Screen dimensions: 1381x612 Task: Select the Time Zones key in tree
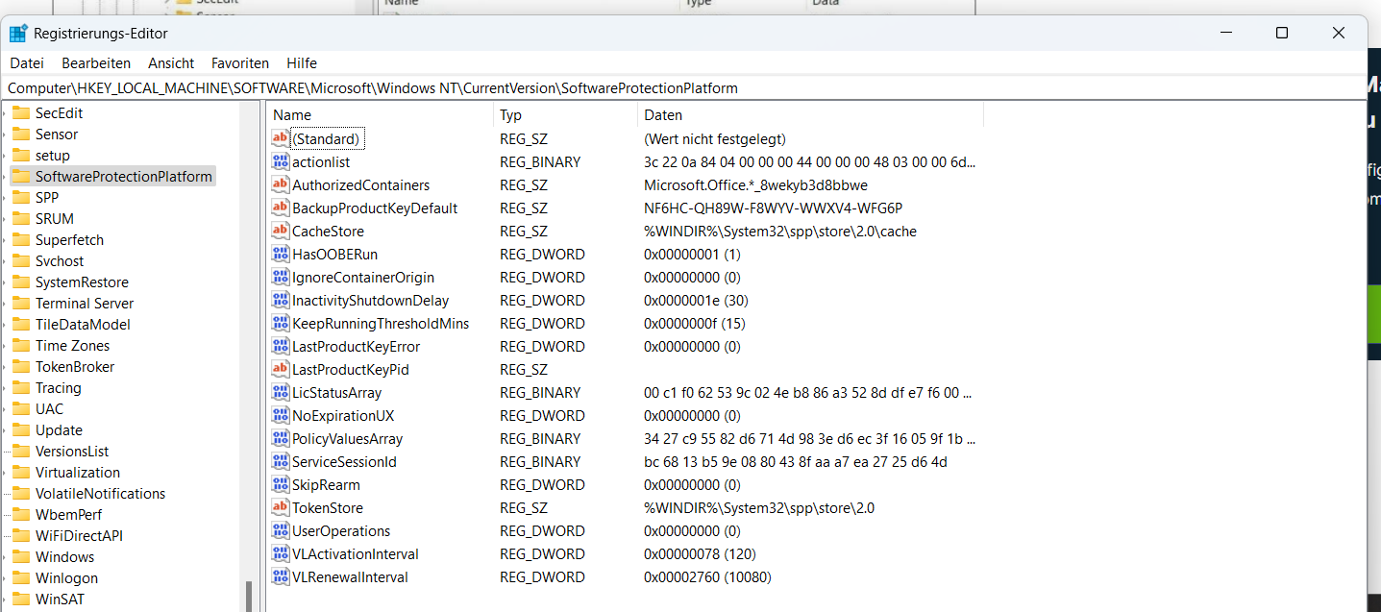click(72, 346)
